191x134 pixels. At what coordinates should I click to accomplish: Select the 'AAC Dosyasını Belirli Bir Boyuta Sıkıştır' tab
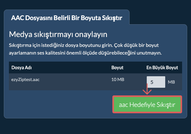point(67,18)
